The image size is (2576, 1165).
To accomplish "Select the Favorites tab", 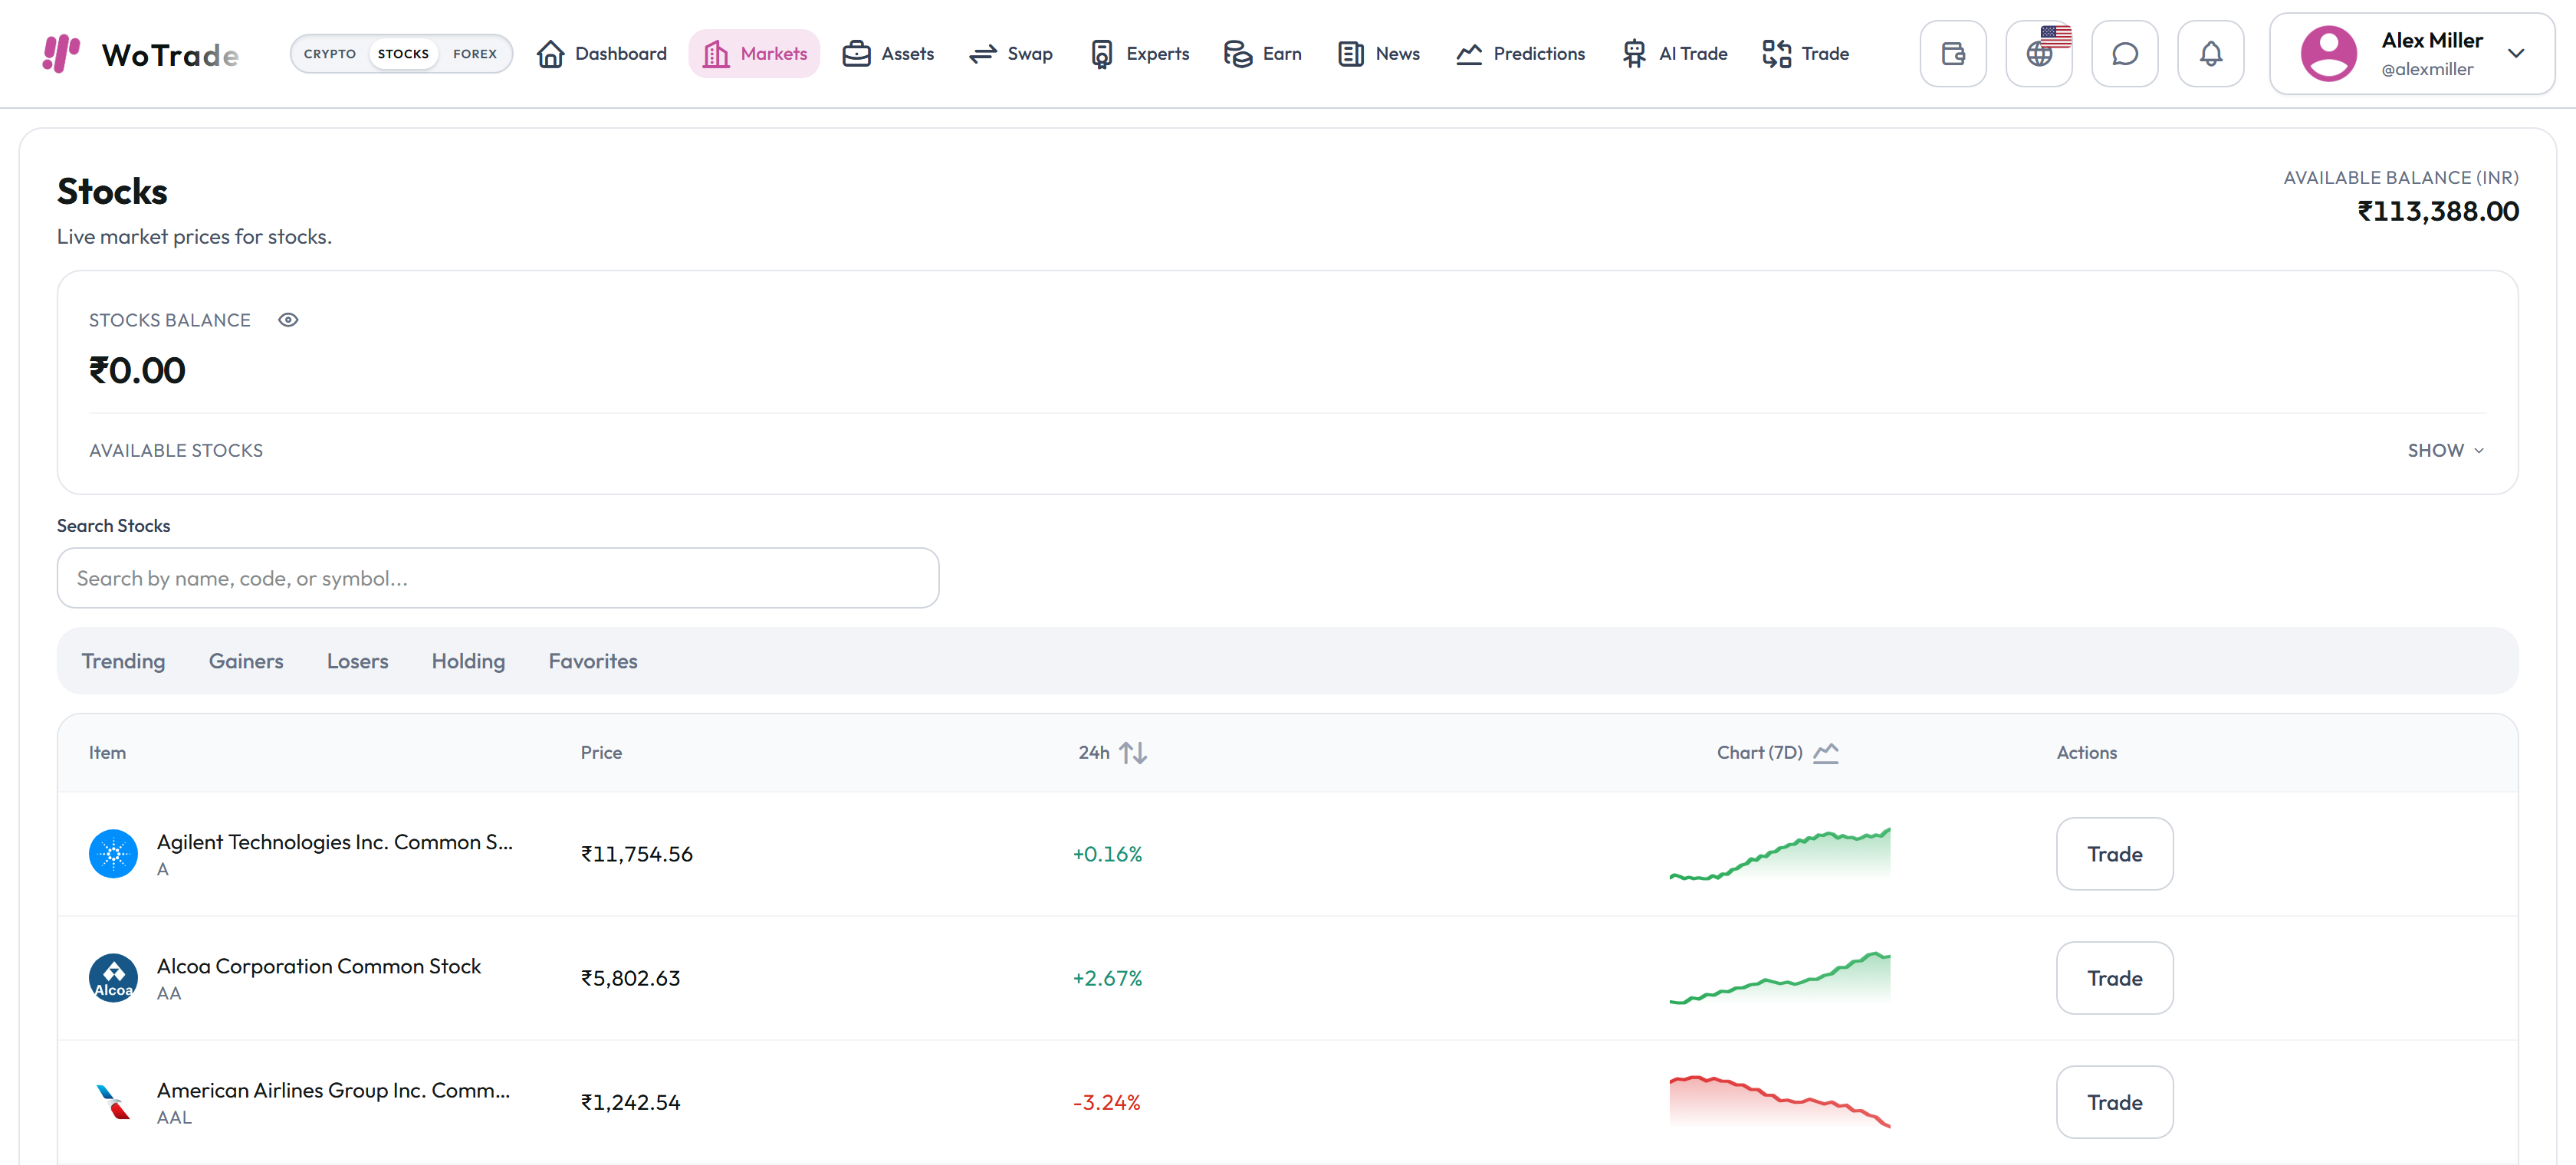I will 593,661.
